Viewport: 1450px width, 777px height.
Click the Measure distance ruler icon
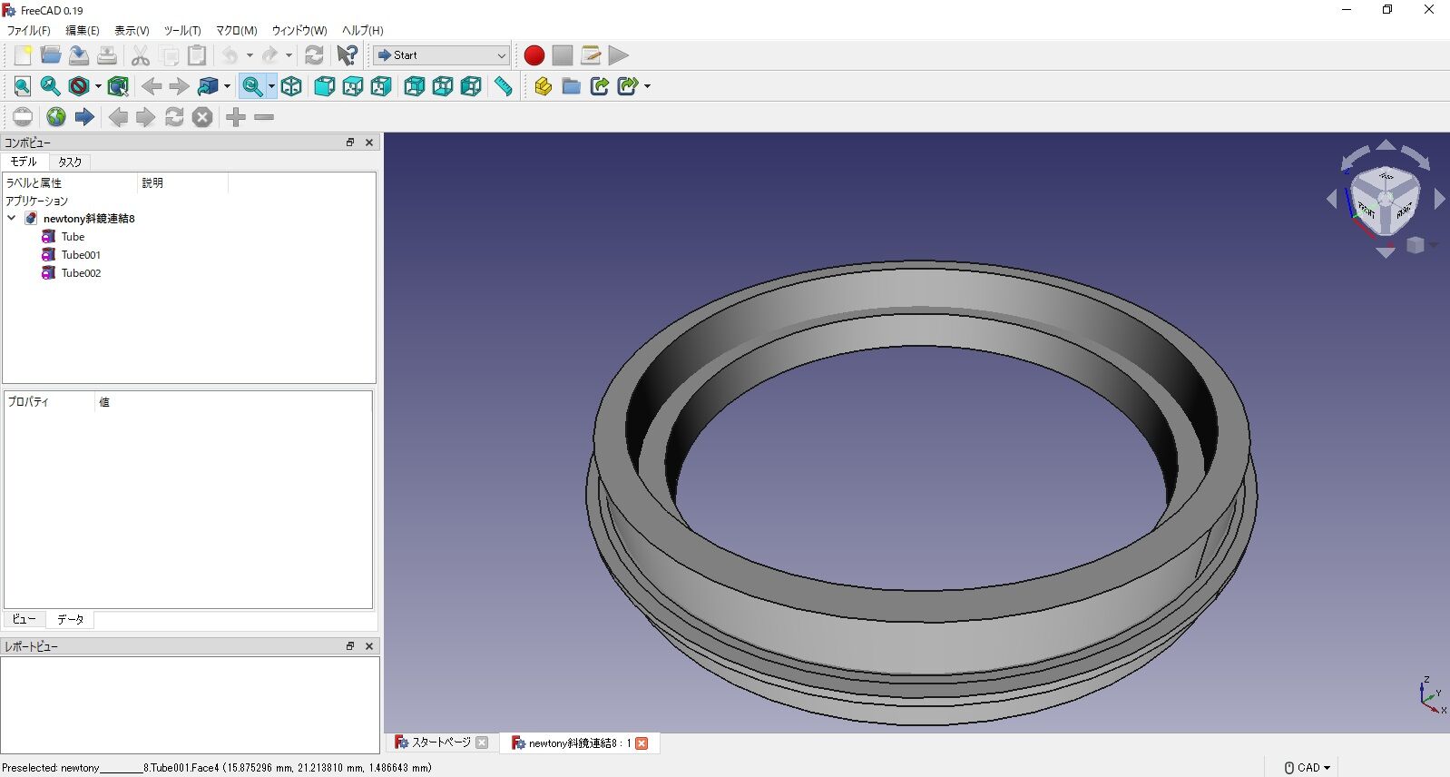click(503, 86)
